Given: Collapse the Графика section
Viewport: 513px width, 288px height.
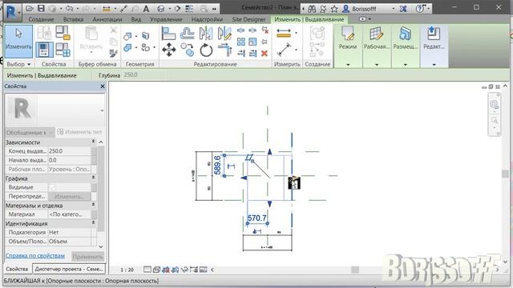Looking at the screenshot, I should point(93,178).
